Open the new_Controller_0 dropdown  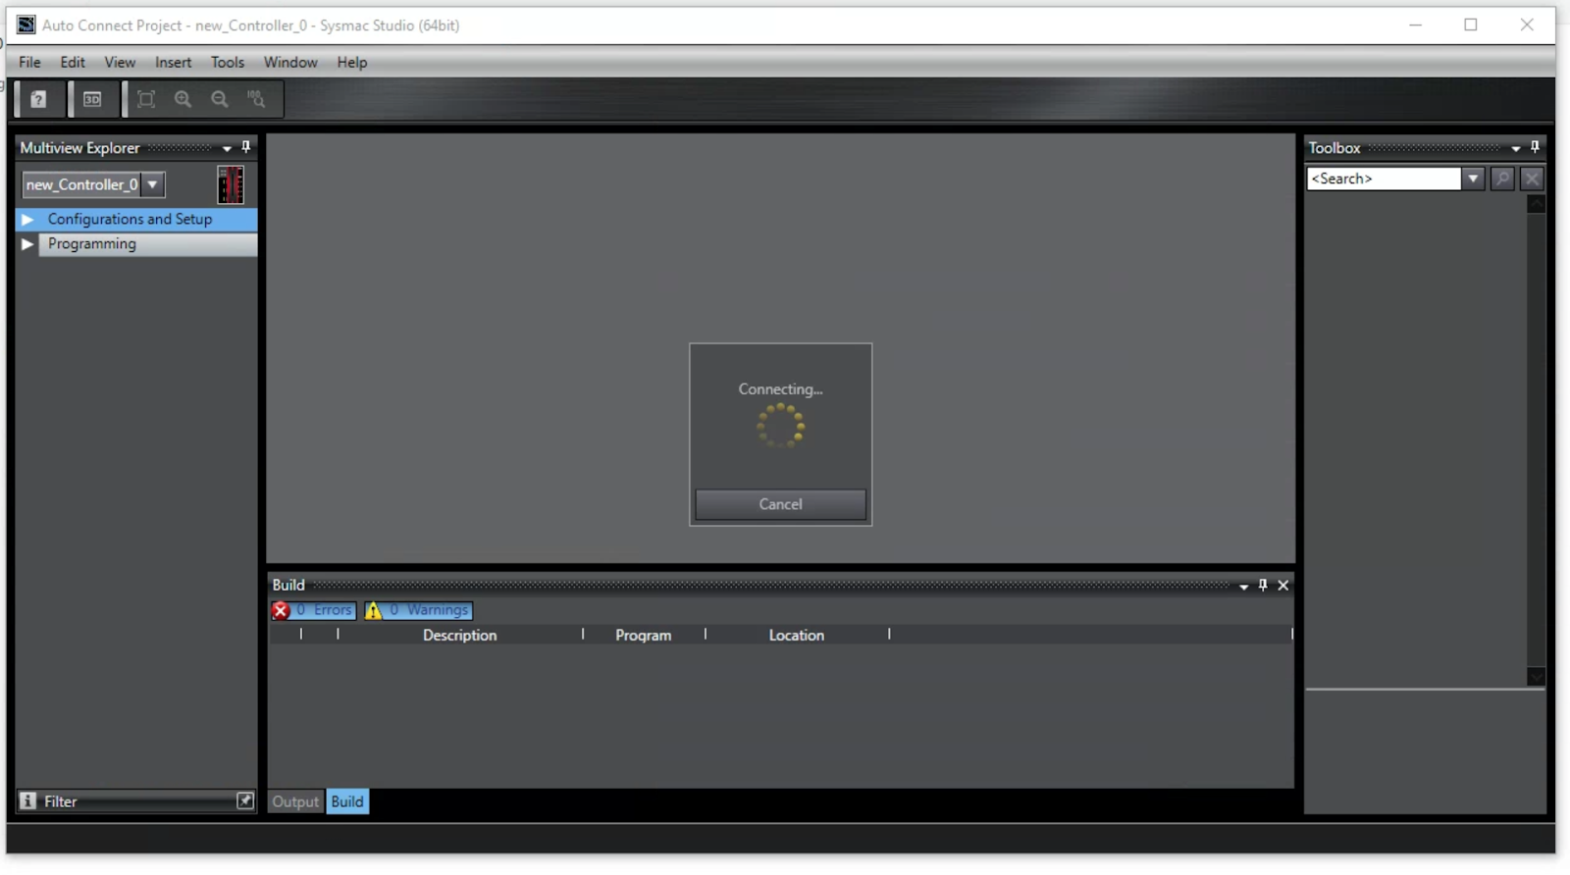[x=153, y=184]
